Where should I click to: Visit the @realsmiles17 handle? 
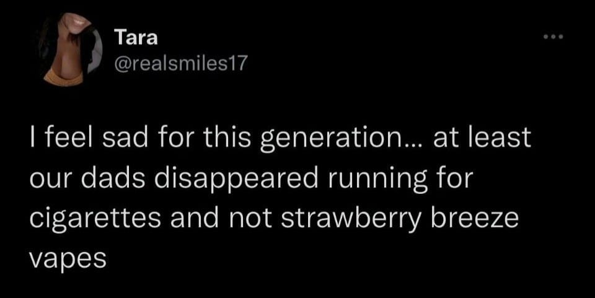coord(181,64)
